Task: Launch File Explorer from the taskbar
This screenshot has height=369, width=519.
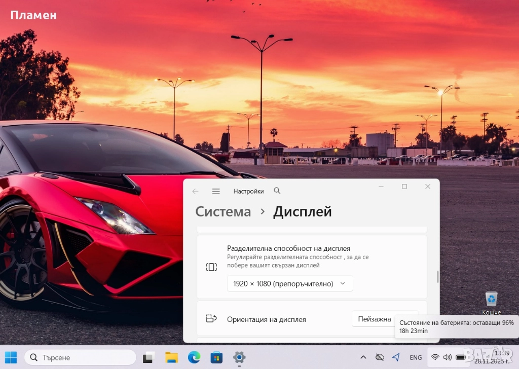Action: [171, 357]
